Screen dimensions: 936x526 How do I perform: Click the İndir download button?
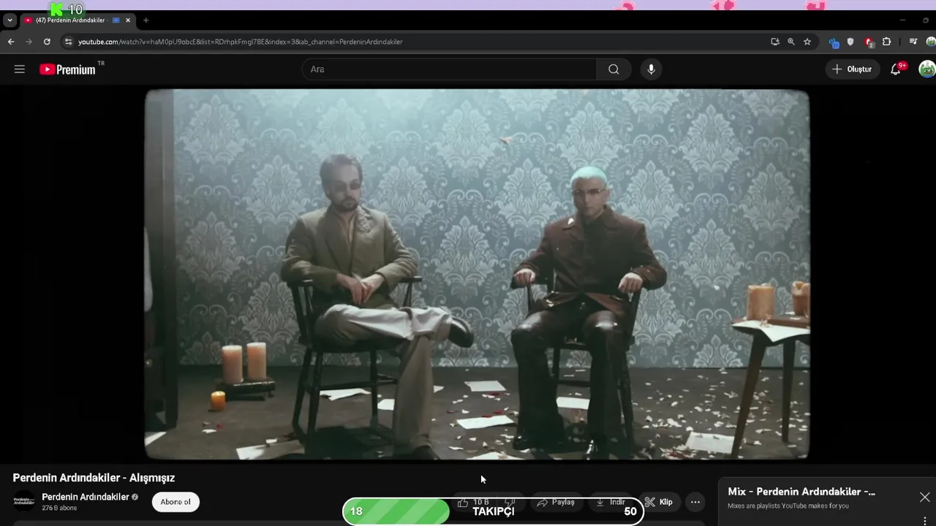pyautogui.click(x=611, y=502)
